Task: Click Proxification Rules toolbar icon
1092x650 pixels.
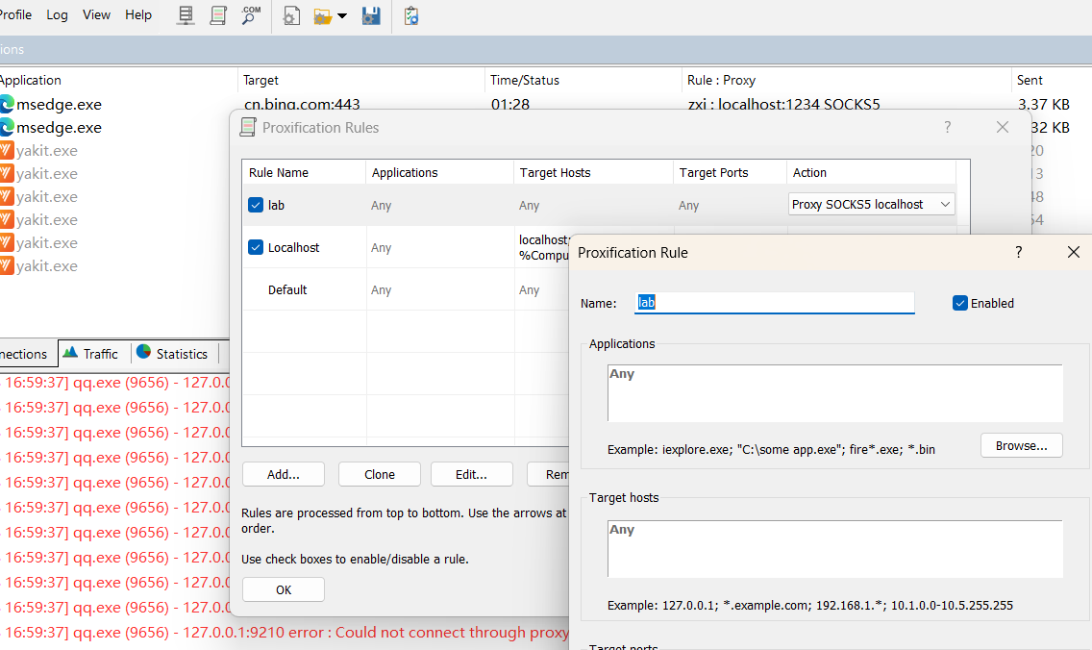Action: click(x=218, y=15)
